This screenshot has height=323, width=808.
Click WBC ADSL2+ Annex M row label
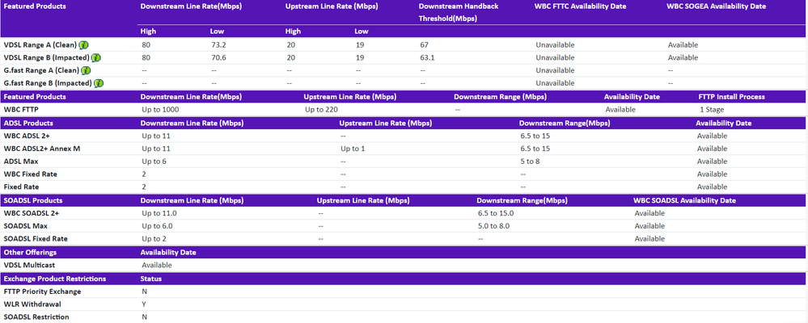[x=42, y=149]
